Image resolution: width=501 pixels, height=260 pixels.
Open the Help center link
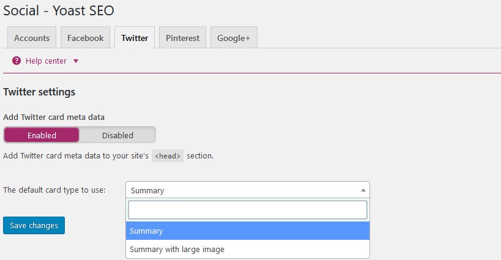[x=46, y=61]
